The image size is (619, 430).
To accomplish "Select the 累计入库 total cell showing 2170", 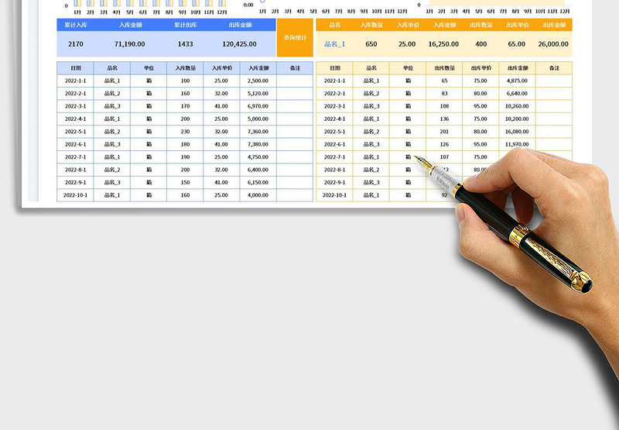I will click(x=76, y=44).
